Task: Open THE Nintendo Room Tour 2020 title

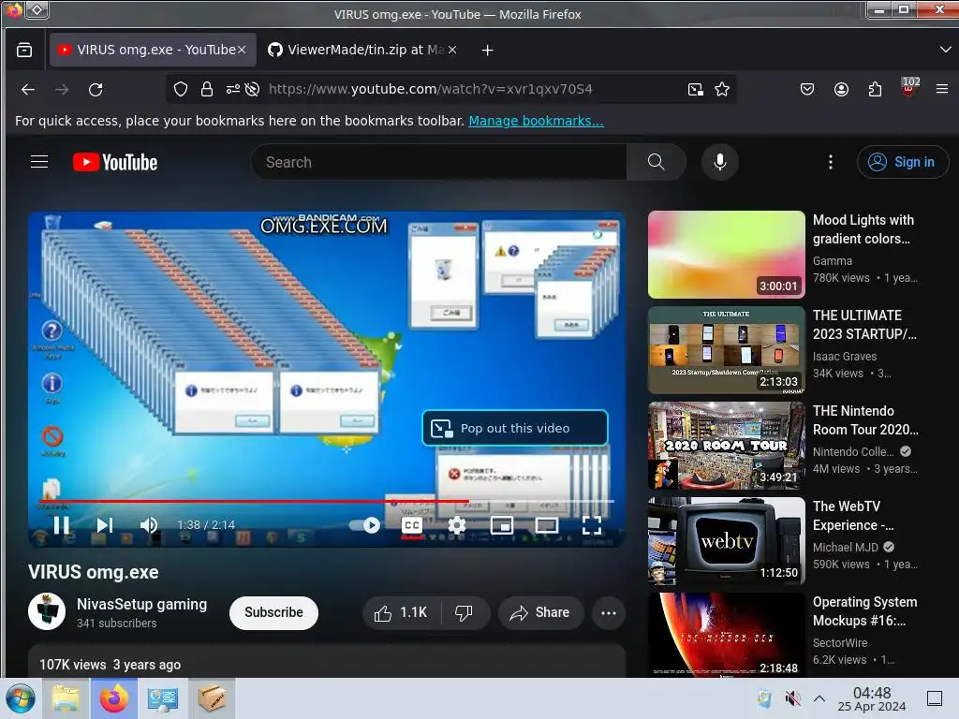Action: coord(865,420)
